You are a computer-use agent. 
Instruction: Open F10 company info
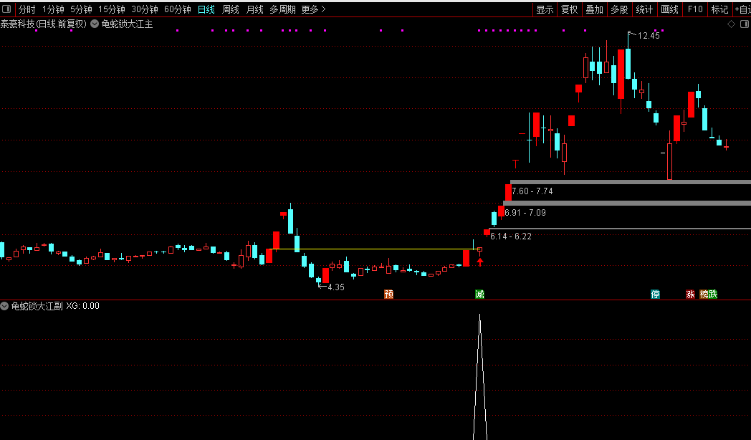695,9
